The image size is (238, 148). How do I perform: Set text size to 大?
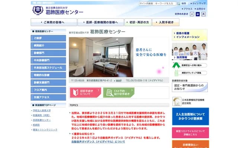(x=203, y=14)
